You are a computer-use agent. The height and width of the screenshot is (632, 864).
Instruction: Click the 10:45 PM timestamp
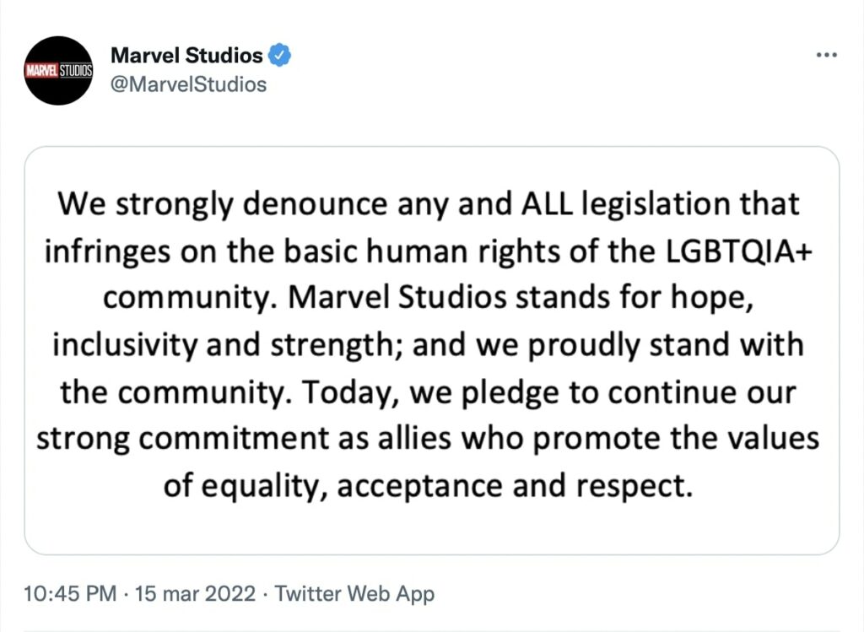[70, 593]
